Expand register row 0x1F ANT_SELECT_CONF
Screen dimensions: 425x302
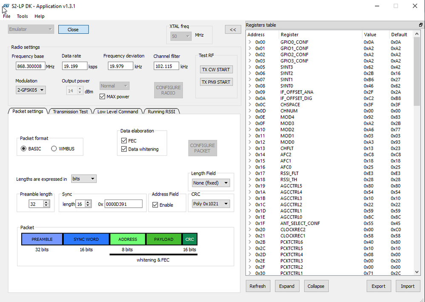250,223
